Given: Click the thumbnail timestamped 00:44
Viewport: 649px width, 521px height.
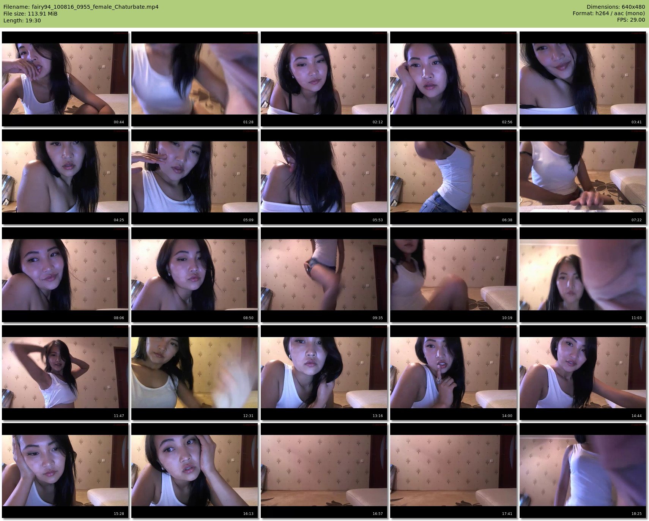Looking at the screenshot, I should click(65, 79).
